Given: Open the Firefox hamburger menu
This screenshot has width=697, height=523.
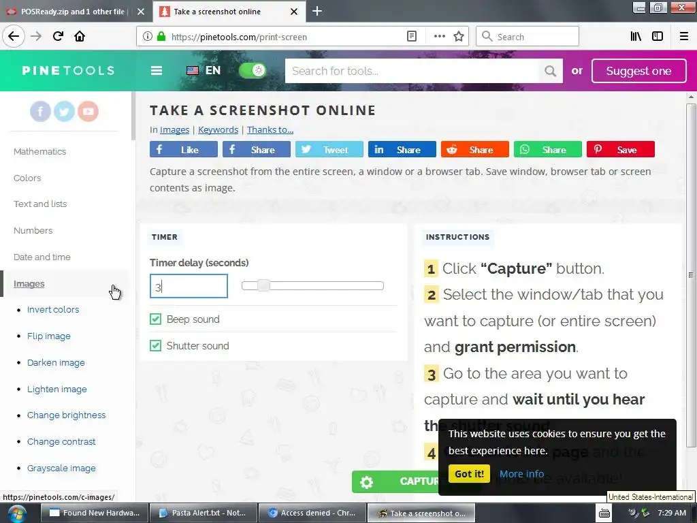Looking at the screenshot, I should tap(684, 37).
